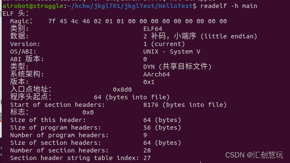Click the readelf -h main command text
Viewport: 290px width, 163px height.
pyautogui.click(x=229, y=6)
